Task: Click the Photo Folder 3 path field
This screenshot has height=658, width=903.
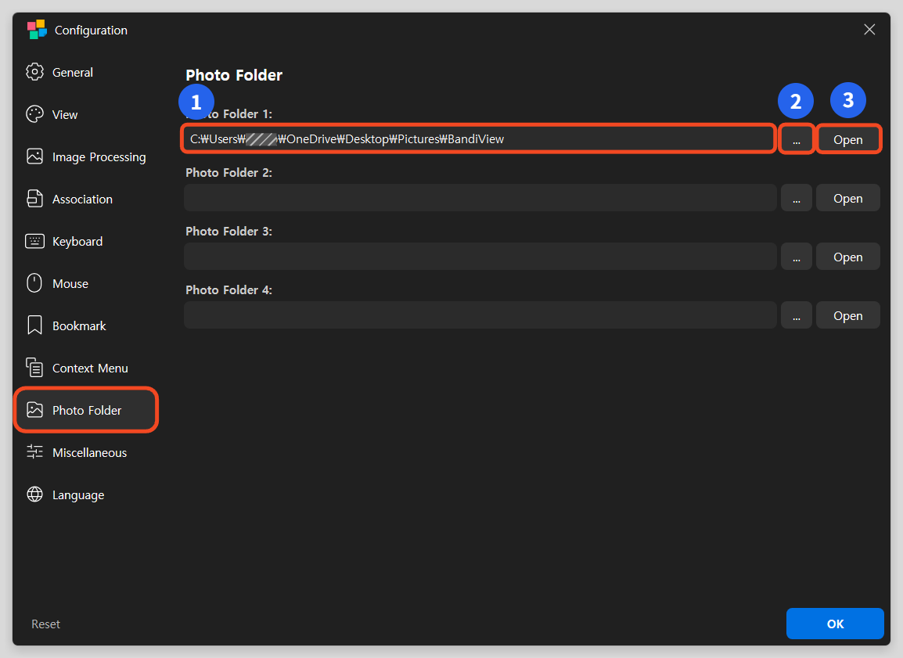Action: [480, 256]
